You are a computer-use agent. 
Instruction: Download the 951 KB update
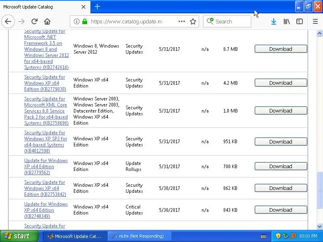(x=281, y=142)
